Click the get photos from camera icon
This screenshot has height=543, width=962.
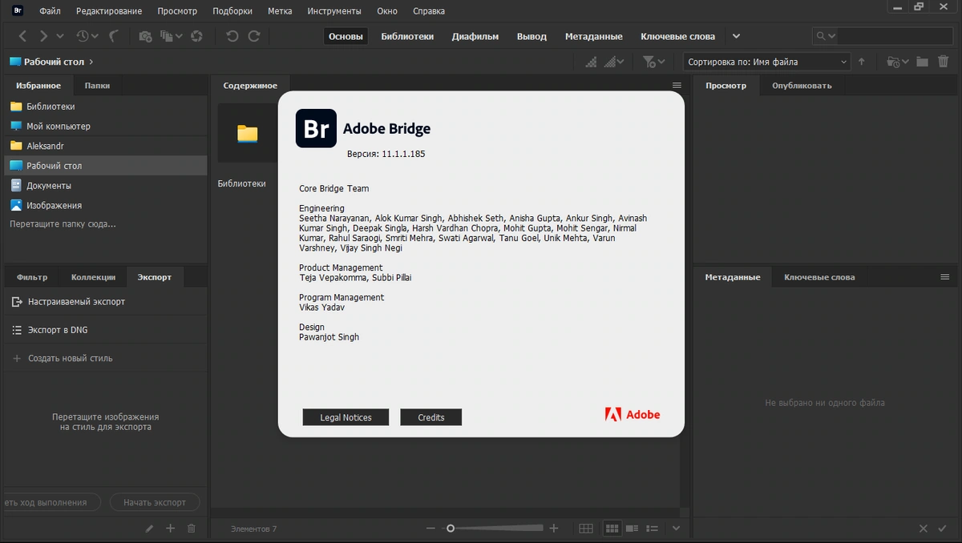(145, 36)
